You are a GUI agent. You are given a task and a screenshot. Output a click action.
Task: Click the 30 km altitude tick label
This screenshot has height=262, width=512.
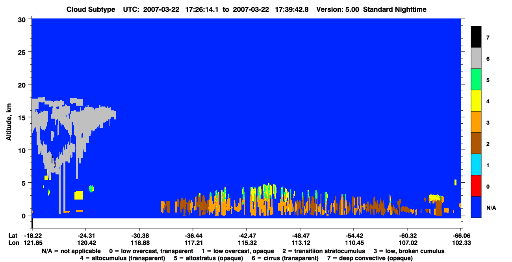(23, 19)
